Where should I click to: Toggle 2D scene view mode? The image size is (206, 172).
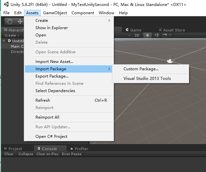pos(137,35)
